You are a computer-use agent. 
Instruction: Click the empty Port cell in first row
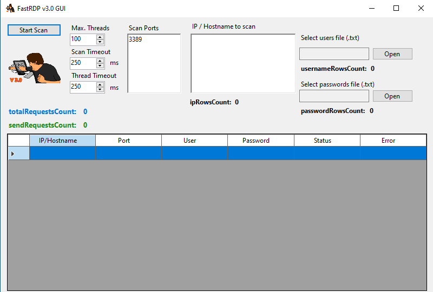coord(128,153)
